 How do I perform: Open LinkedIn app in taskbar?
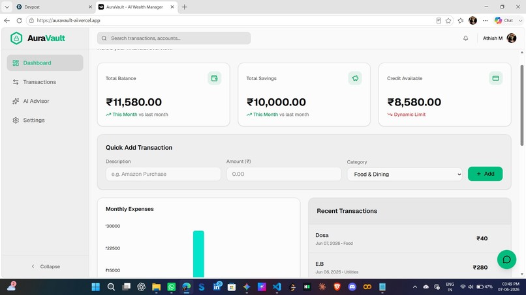click(217, 287)
